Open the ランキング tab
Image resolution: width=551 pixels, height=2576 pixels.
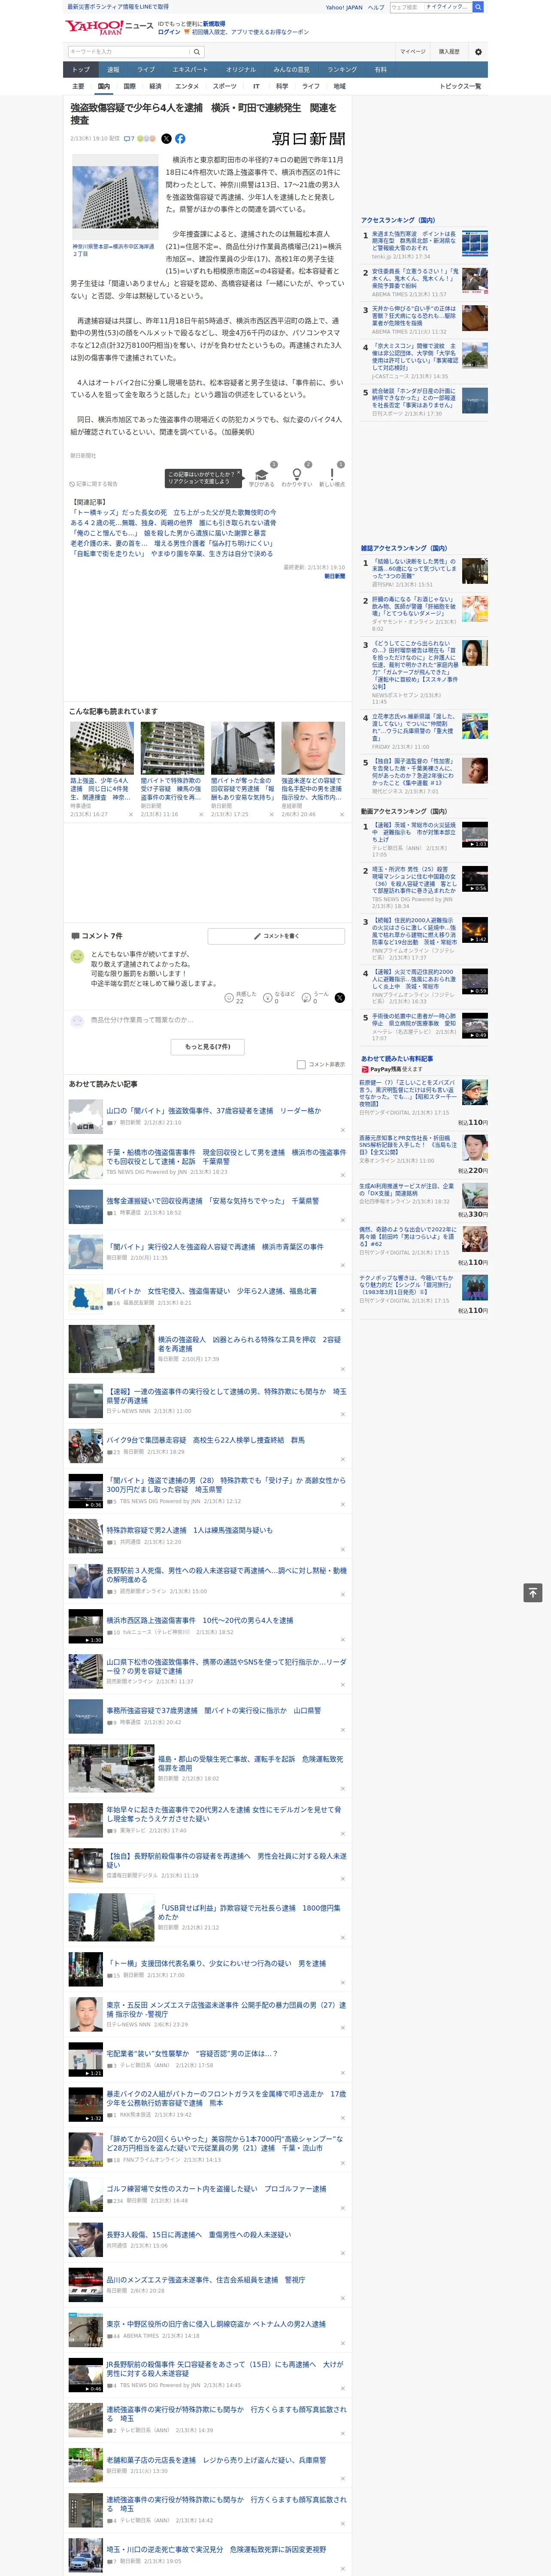point(342,69)
